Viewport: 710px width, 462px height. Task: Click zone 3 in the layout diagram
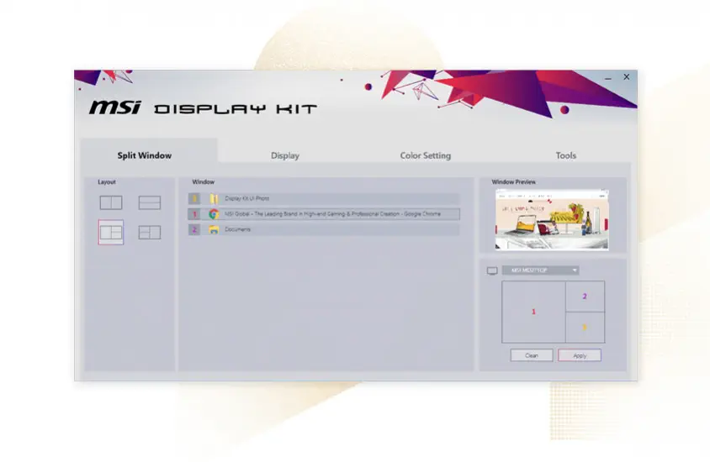585,328
